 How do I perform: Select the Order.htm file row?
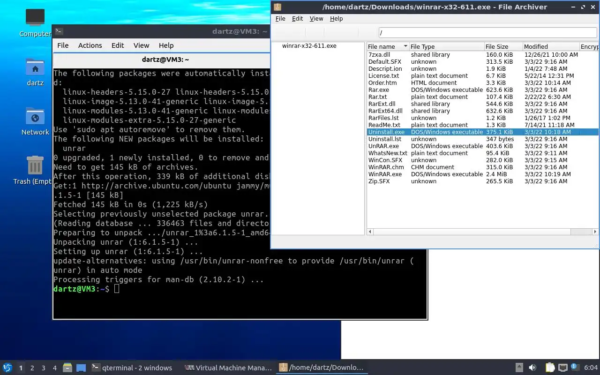(483, 83)
